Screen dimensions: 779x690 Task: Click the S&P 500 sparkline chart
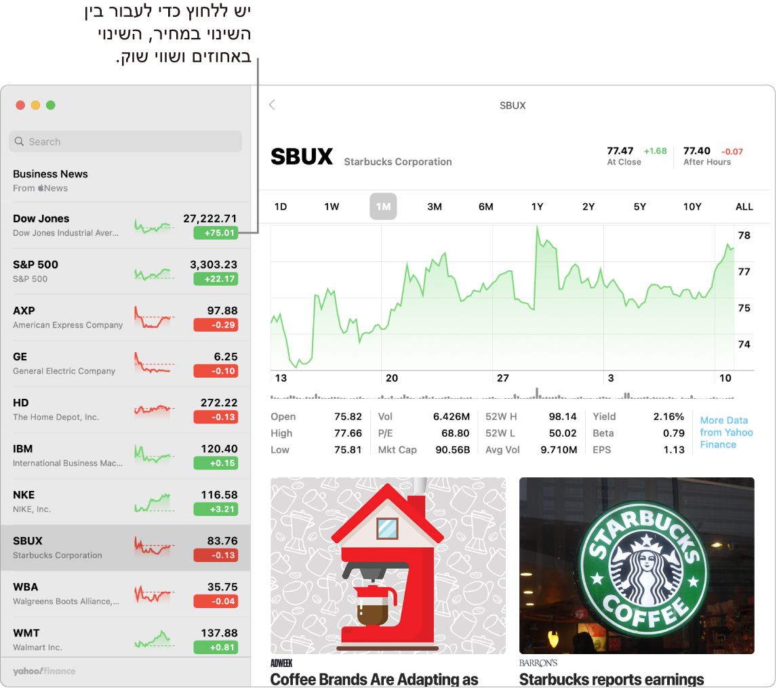pyautogui.click(x=155, y=272)
